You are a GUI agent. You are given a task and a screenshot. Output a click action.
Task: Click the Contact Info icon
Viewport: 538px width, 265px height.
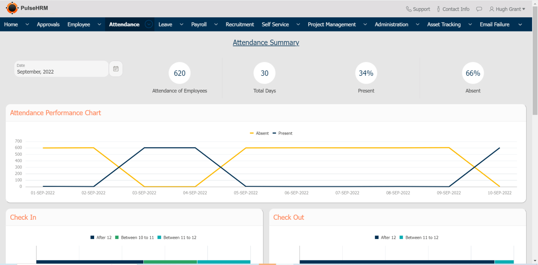438,9
